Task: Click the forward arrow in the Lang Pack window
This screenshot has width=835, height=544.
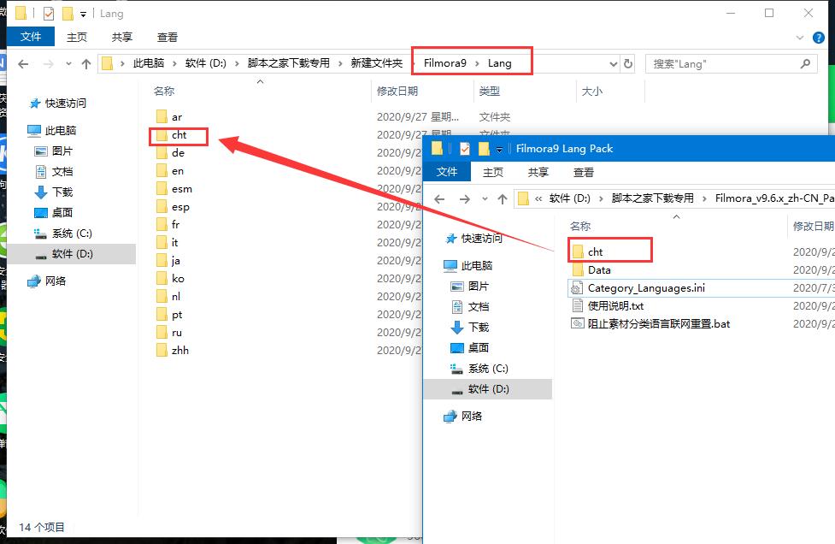Action: (x=464, y=199)
